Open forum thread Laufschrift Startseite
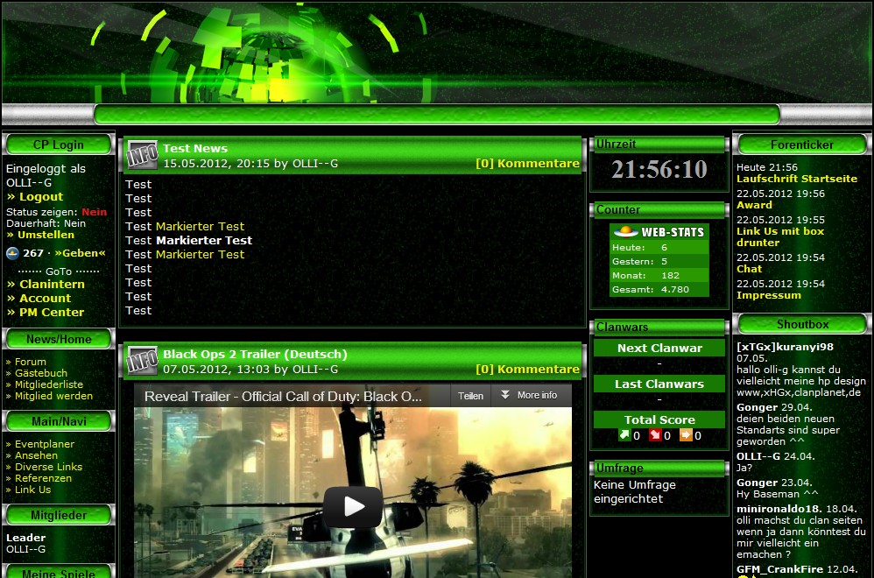The width and height of the screenshot is (874, 578). 797,179
